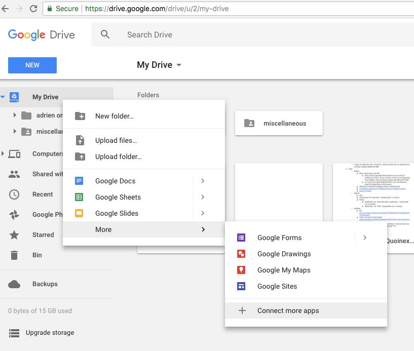Click the browser forward arrow
This screenshot has height=351, width=414.
point(19,9)
